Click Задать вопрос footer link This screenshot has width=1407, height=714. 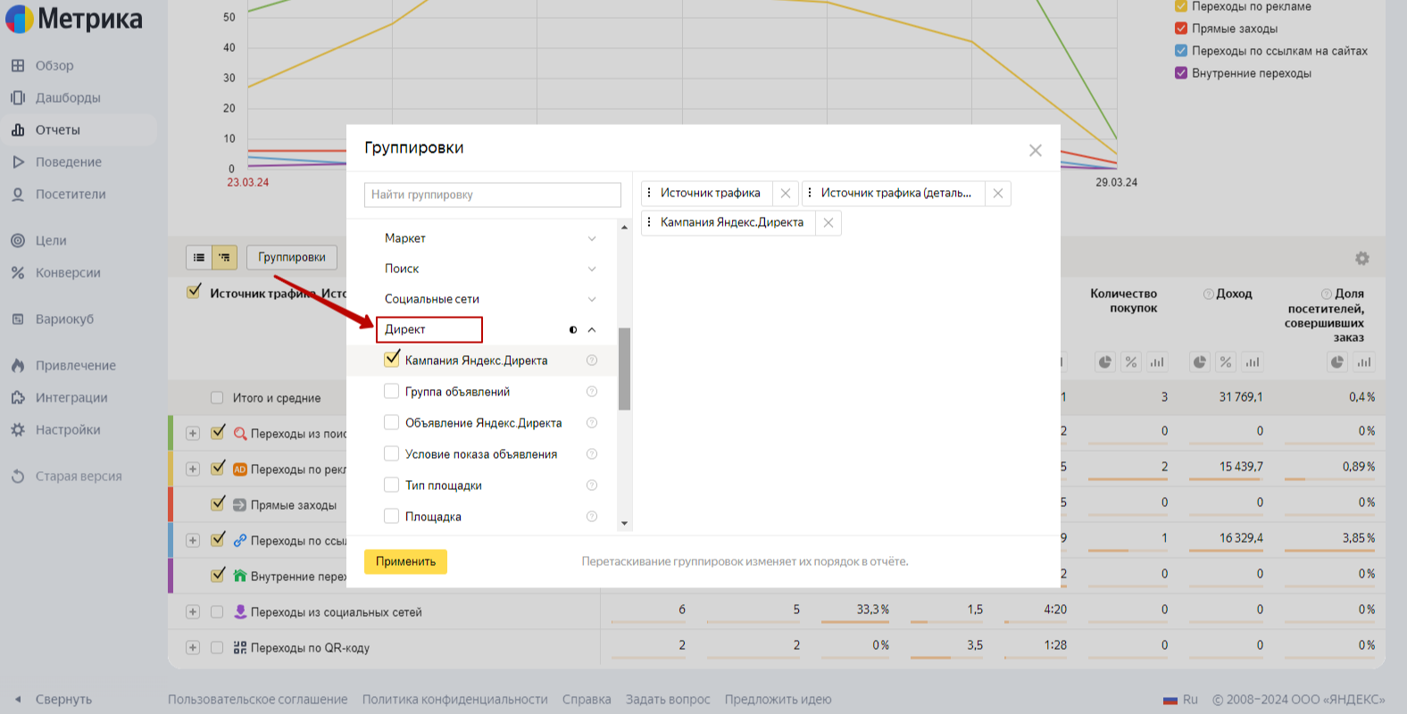pos(668,700)
